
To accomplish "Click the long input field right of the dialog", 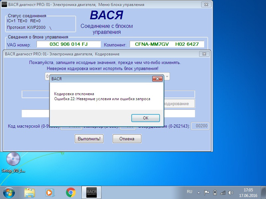I will pos(180,94).
